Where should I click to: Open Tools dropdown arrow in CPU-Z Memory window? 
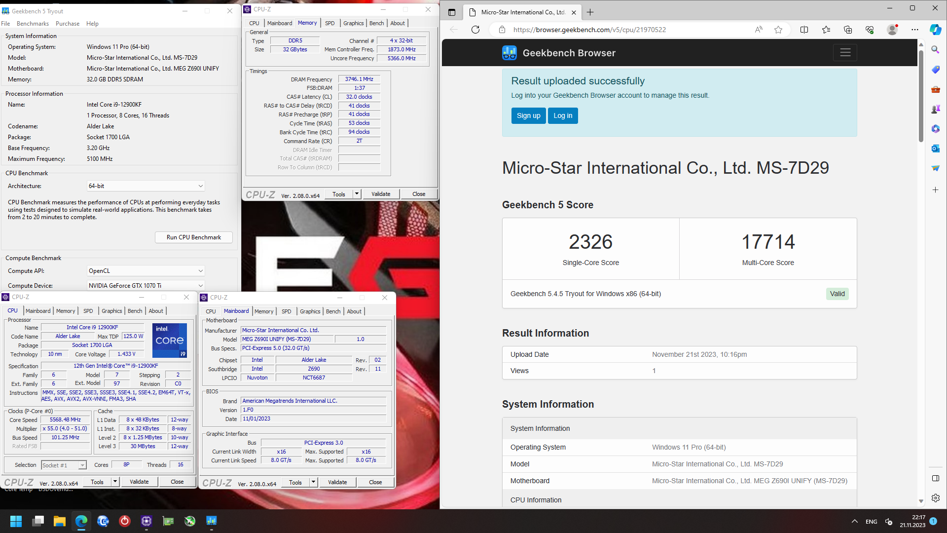coord(357,194)
